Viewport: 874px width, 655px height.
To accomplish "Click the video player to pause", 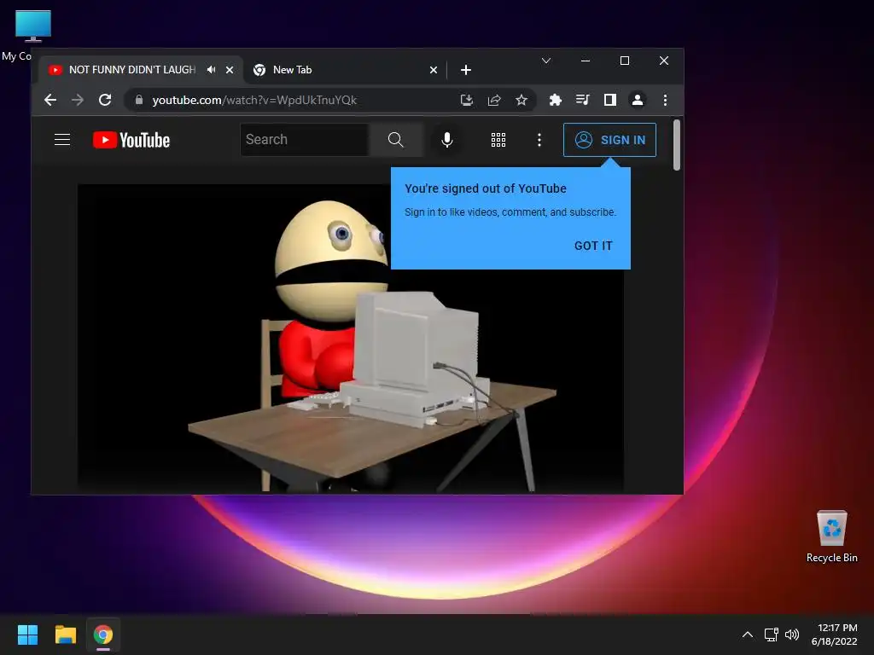I will (351, 338).
